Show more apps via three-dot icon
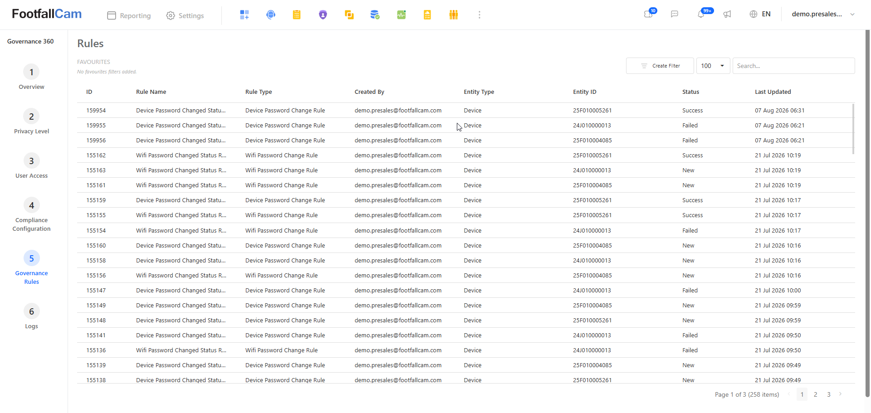871x413 pixels. (480, 15)
